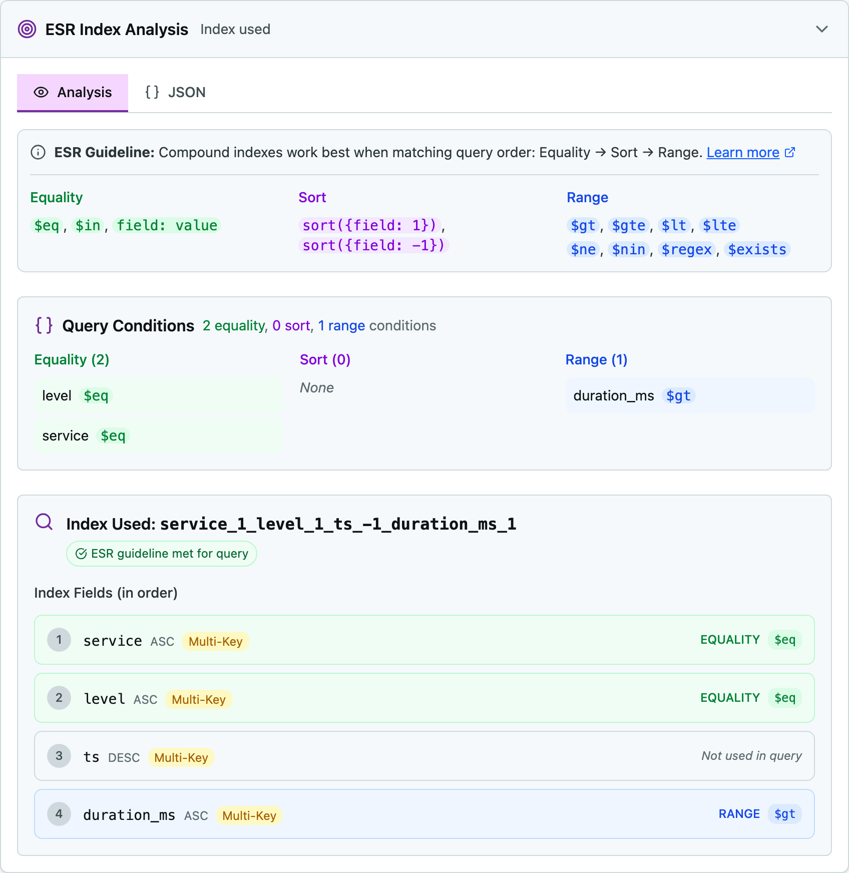849x873 pixels.
Task: Click the sort({field: -1}) chip
Action: [x=374, y=245]
